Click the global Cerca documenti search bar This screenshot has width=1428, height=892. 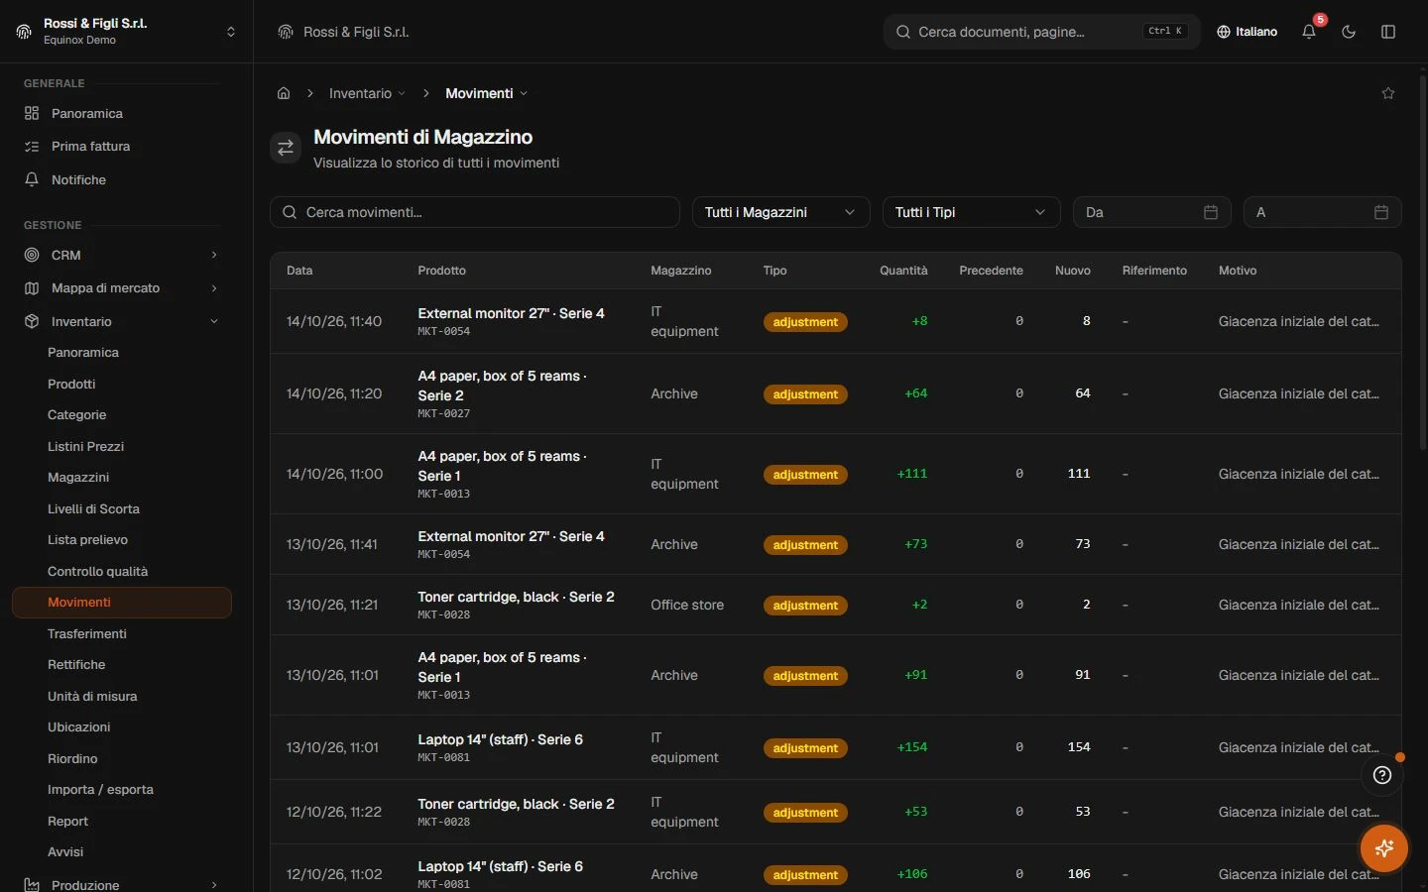pos(1041,32)
